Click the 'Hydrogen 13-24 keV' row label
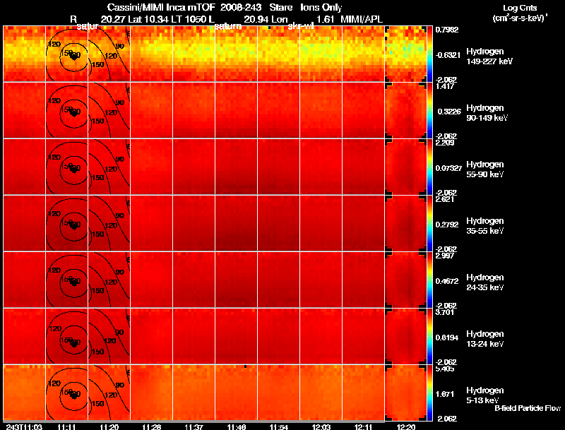Image resolution: width=565 pixels, height=430 pixels. point(485,339)
